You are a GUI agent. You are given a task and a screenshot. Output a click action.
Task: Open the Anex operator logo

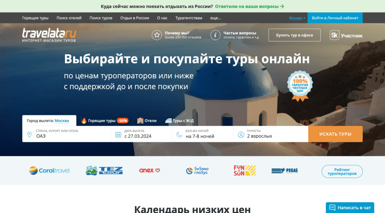coord(150,170)
